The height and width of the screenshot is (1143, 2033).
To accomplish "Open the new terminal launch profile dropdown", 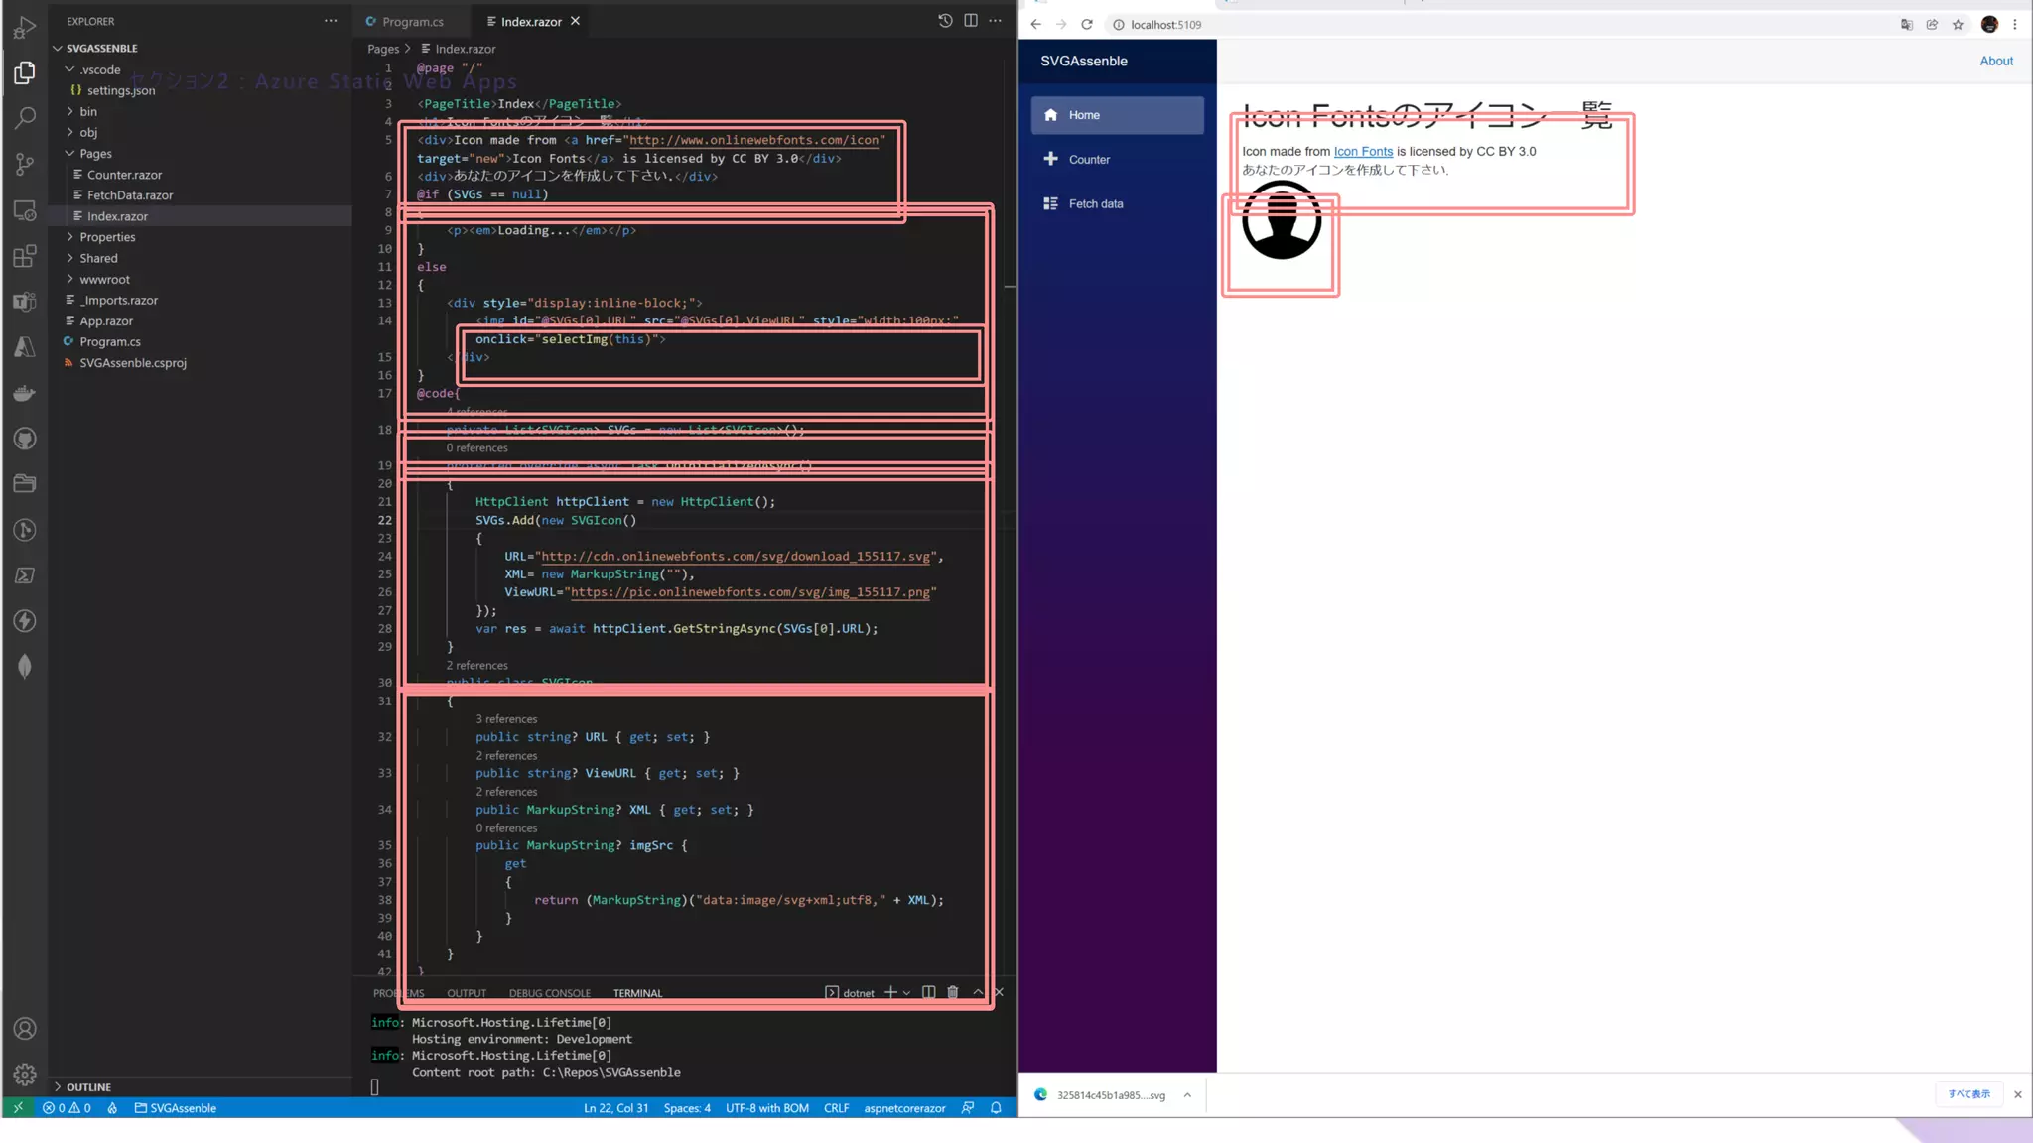I will point(906,993).
